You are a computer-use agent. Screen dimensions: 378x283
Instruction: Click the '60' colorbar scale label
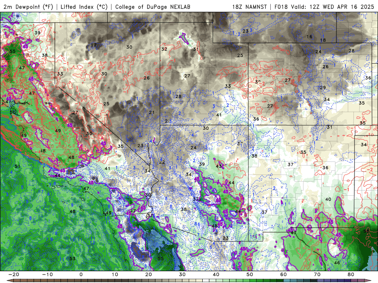coord(283,275)
